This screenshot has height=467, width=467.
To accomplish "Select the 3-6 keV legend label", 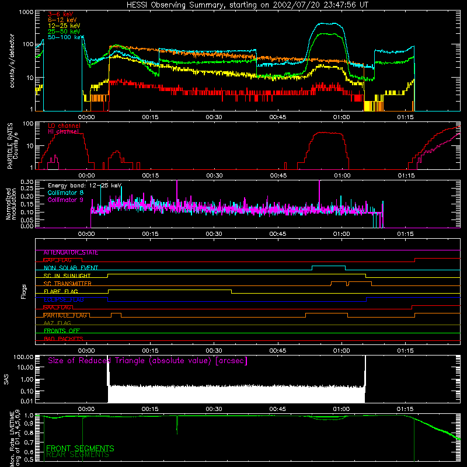I will [x=60, y=14].
